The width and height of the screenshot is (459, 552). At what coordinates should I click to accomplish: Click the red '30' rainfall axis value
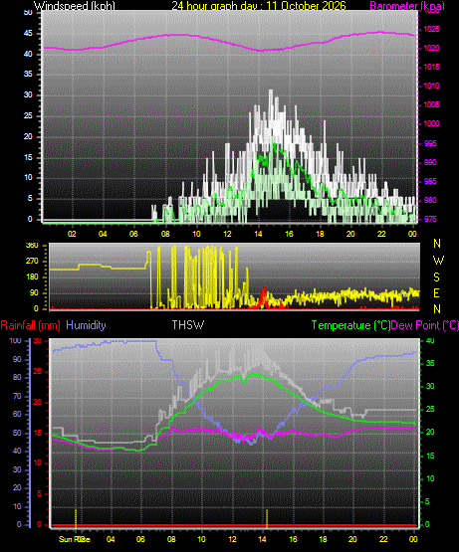pos(38,340)
